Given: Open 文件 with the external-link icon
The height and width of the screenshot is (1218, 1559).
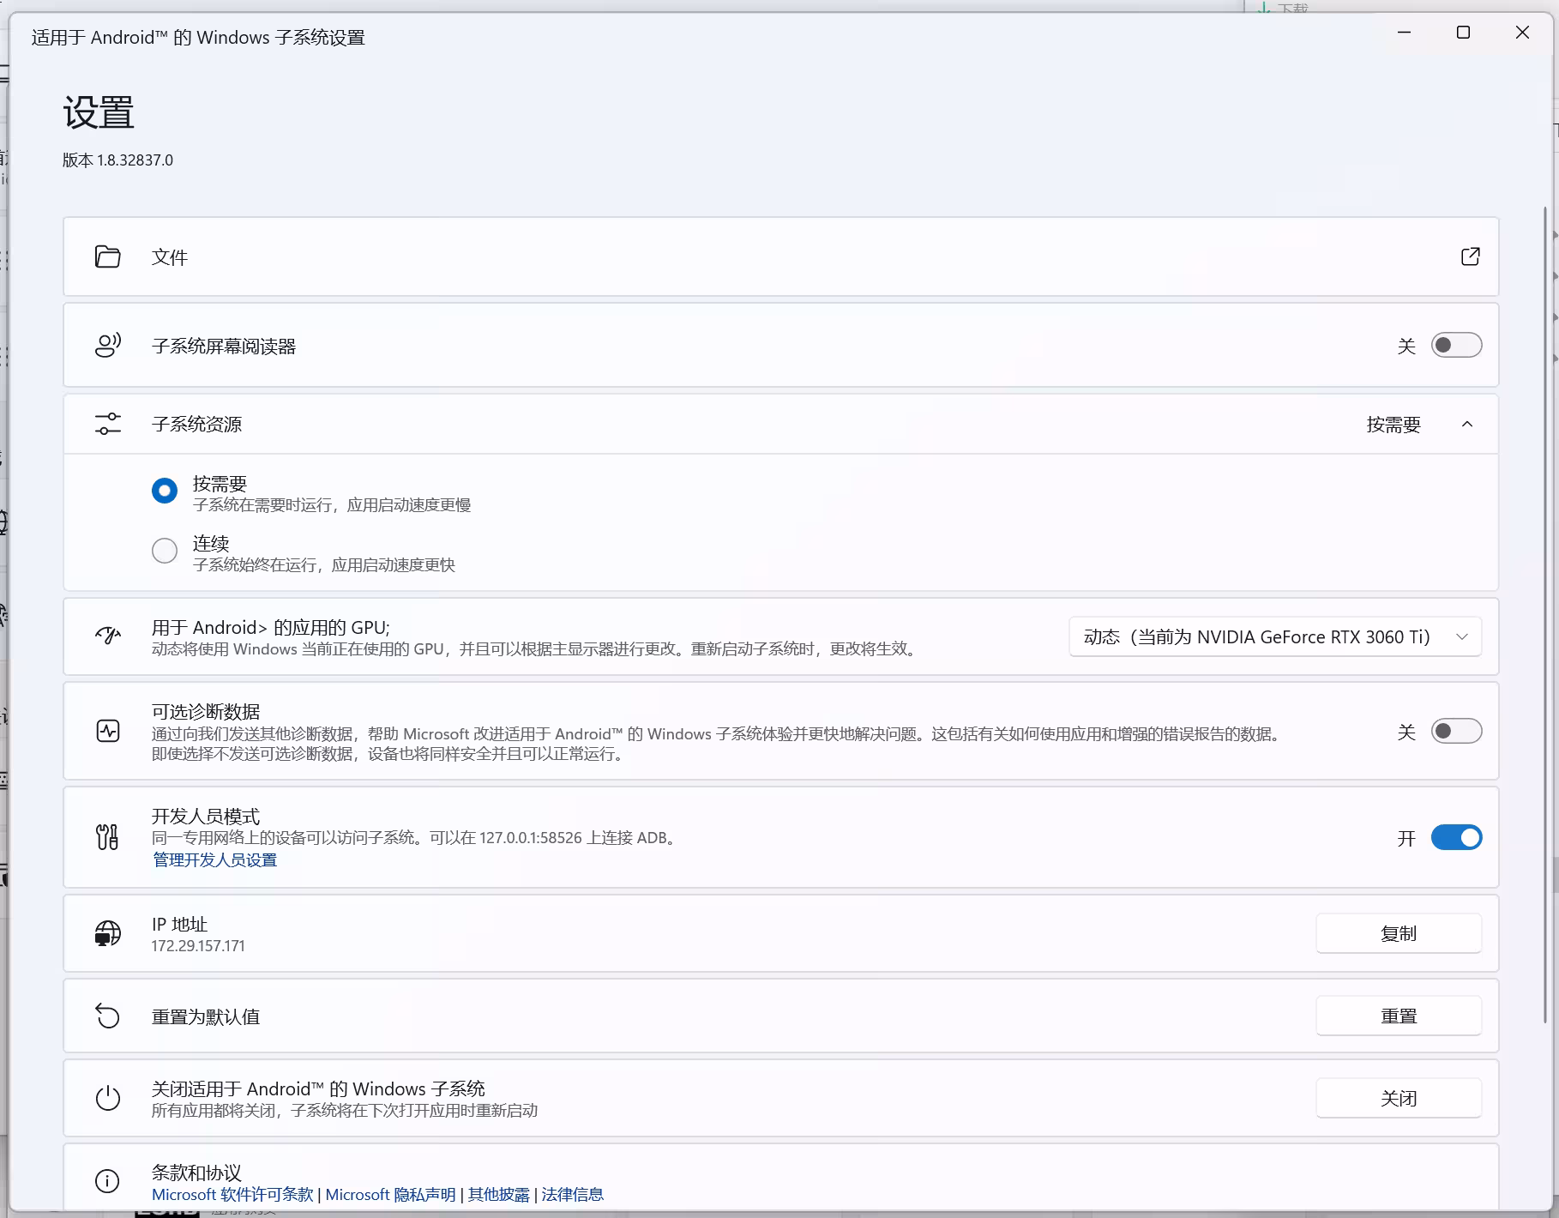Looking at the screenshot, I should [1470, 256].
